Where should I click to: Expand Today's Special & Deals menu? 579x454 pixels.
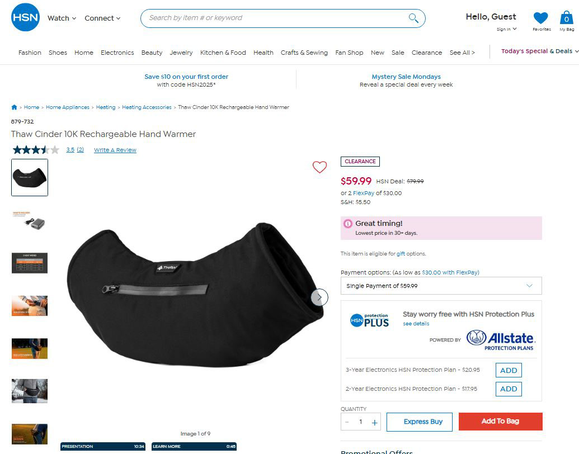[x=539, y=51]
